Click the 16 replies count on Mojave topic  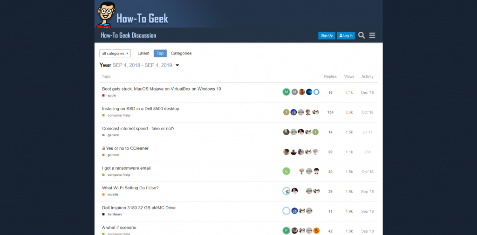point(330,92)
